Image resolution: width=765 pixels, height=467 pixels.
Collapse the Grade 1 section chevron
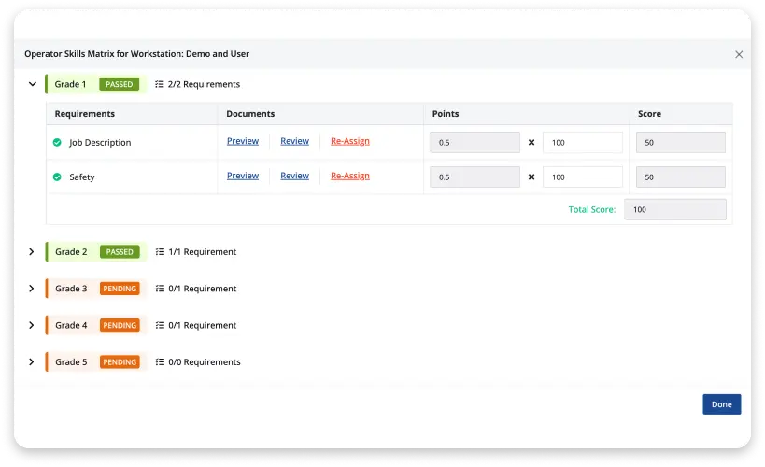tap(32, 84)
